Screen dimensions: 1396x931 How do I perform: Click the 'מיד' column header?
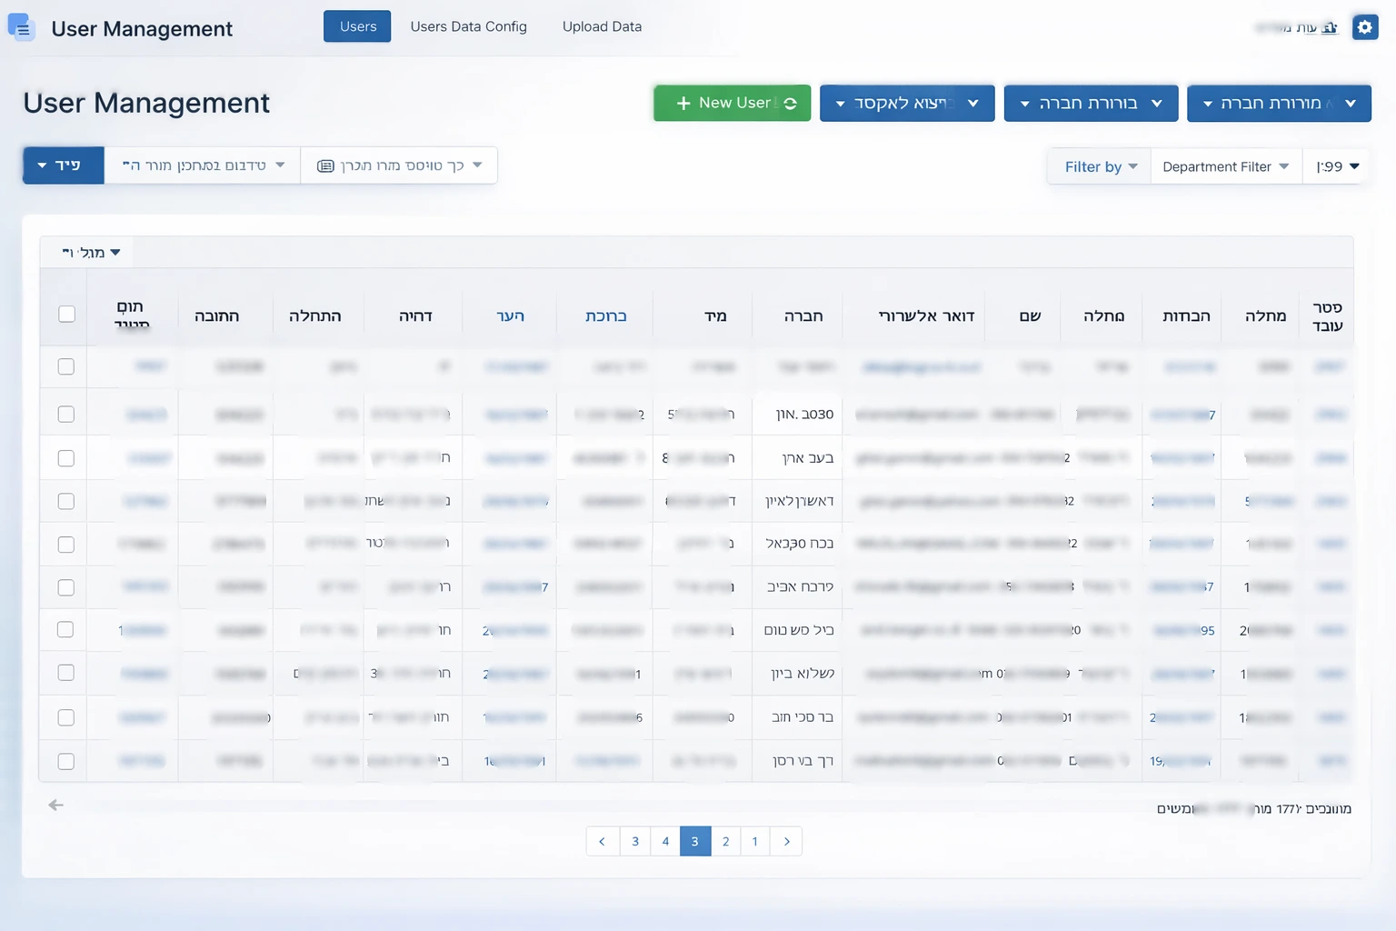tap(715, 315)
